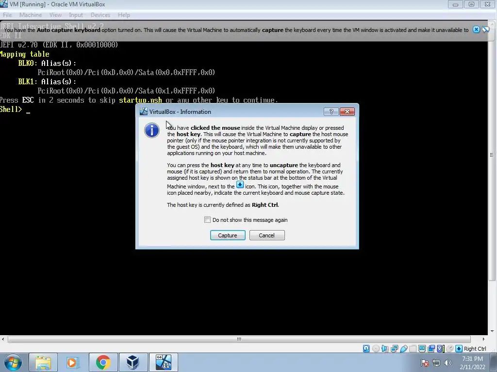Click the horizontal scrollbar left arrow
The image size is (497, 372).
click(x=3, y=339)
